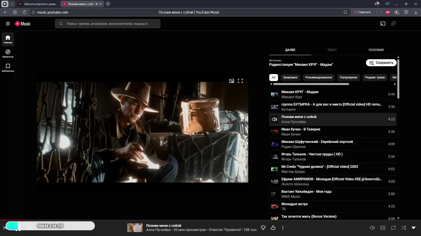The height and width of the screenshot is (236, 421).
Task: Click the queue vertical scrollbar
Action: click(398, 79)
